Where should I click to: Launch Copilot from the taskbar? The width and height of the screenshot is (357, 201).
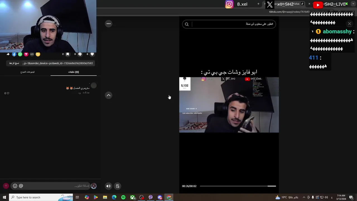point(87,197)
